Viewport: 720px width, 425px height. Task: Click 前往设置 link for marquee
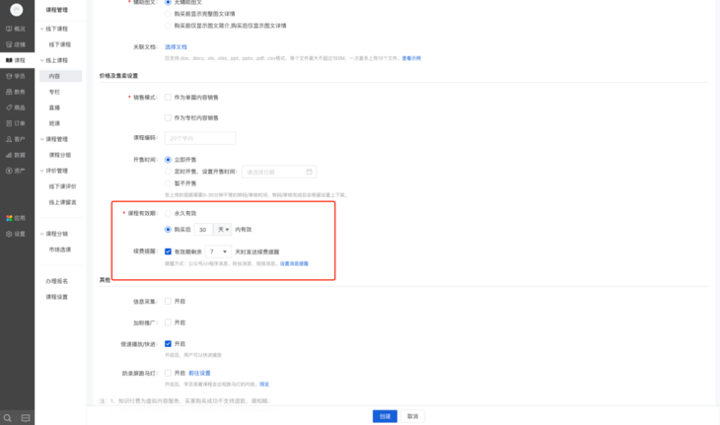click(x=199, y=373)
